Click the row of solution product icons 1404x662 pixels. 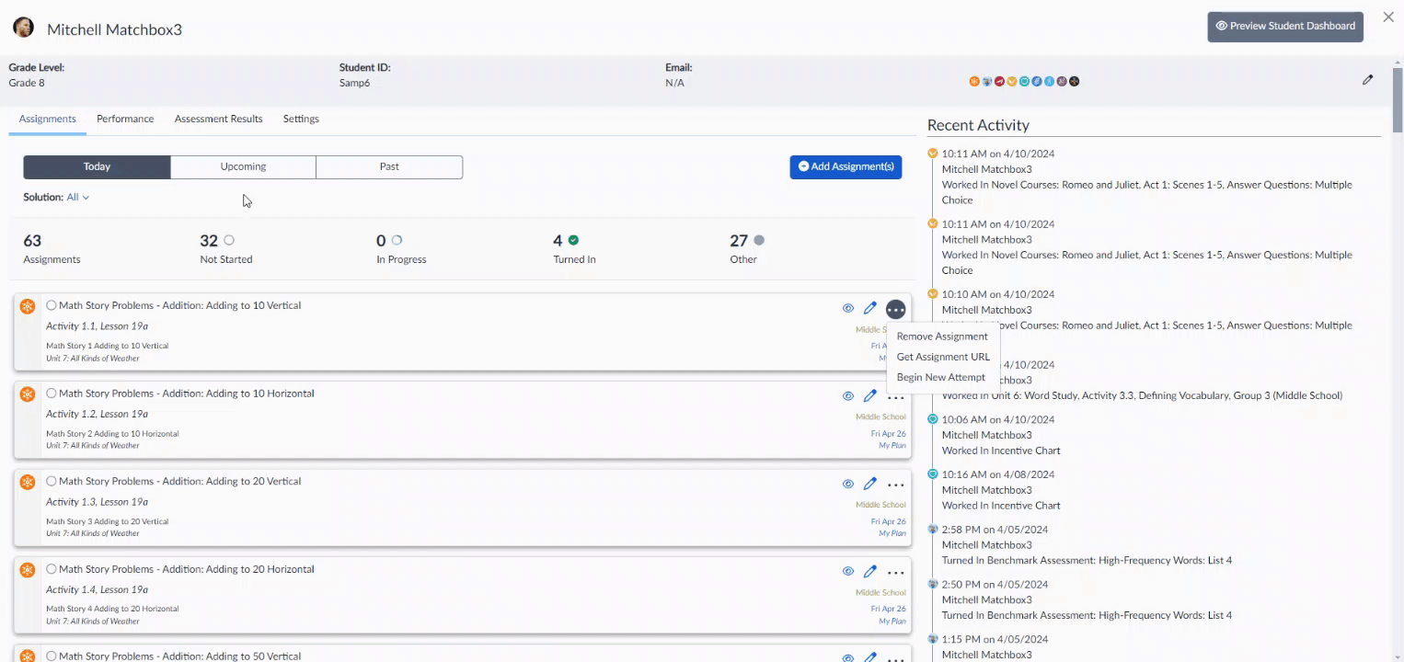click(1024, 81)
